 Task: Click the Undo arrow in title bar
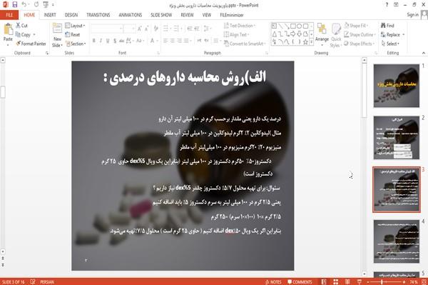click(x=24, y=4)
